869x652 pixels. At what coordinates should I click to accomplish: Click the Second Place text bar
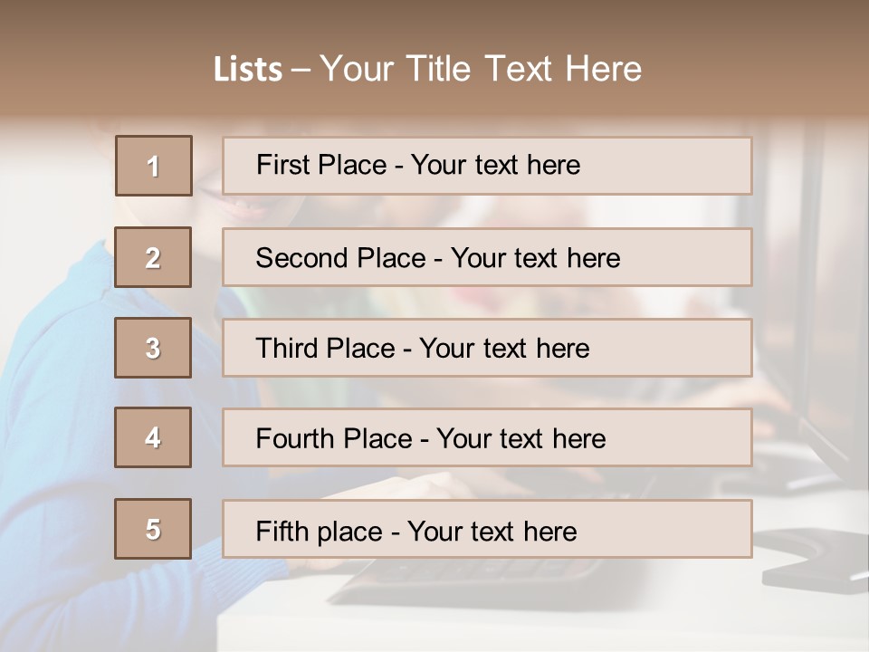point(487,257)
